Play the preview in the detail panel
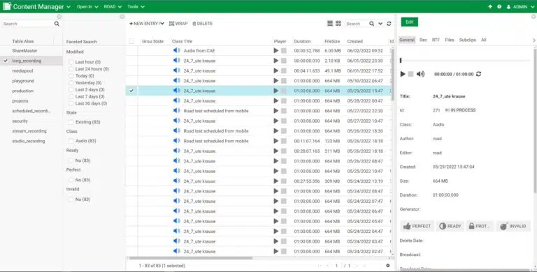537x272 pixels. (403, 74)
